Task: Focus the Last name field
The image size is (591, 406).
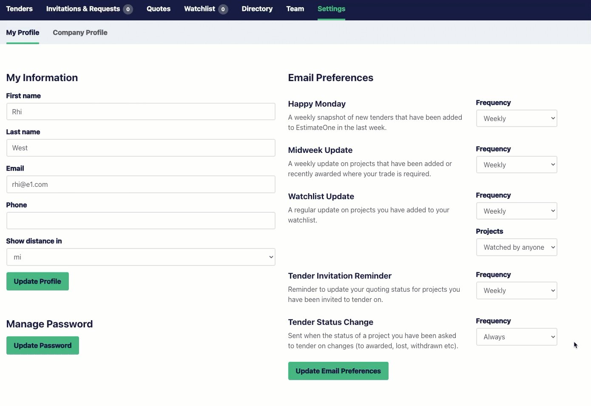Action: tap(141, 148)
